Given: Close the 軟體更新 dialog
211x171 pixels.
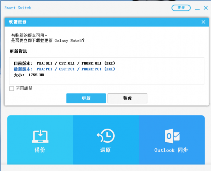Looking at the screenshot, I should pos(203,22).
